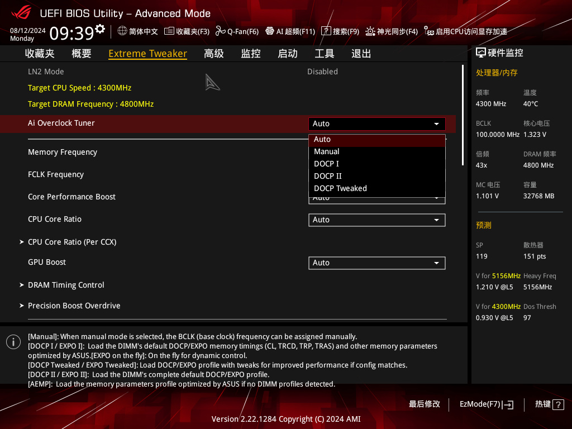The width and height of the screenshot is (572, 429).
Task: Open the 概要 tab
Action: 82,54
